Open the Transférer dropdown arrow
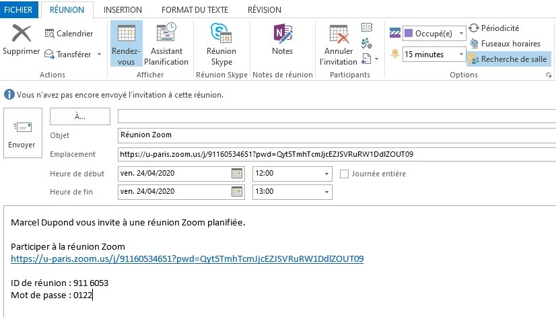The height and width of the screenshot is (317, 556). (100, 54)
